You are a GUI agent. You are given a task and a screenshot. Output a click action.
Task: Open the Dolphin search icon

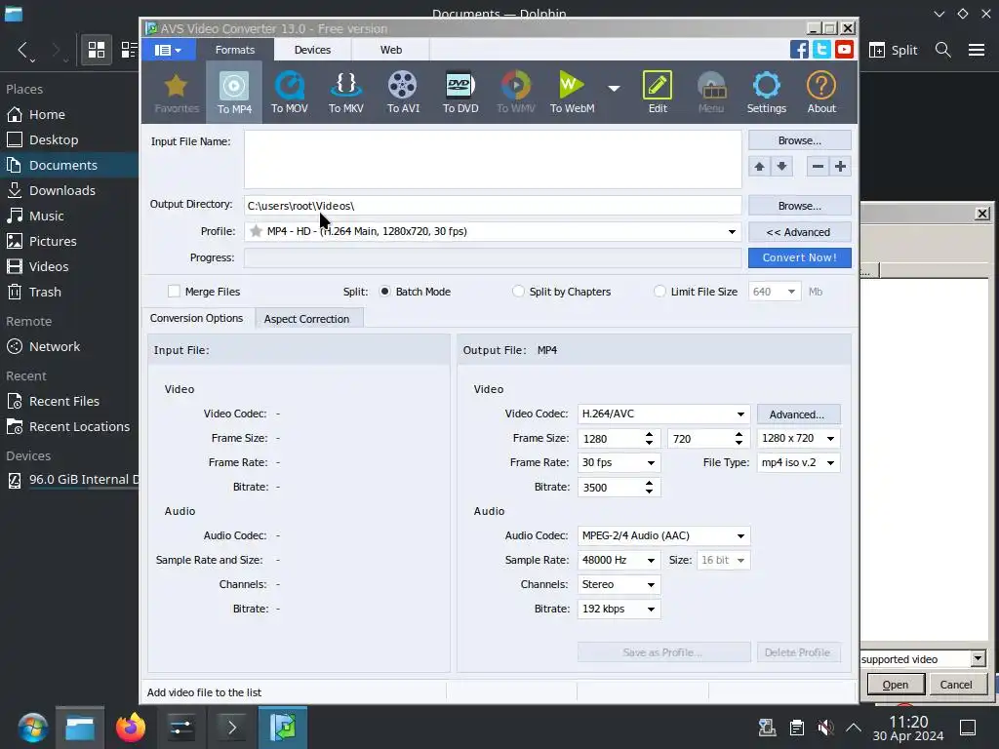tap(943, 50)
